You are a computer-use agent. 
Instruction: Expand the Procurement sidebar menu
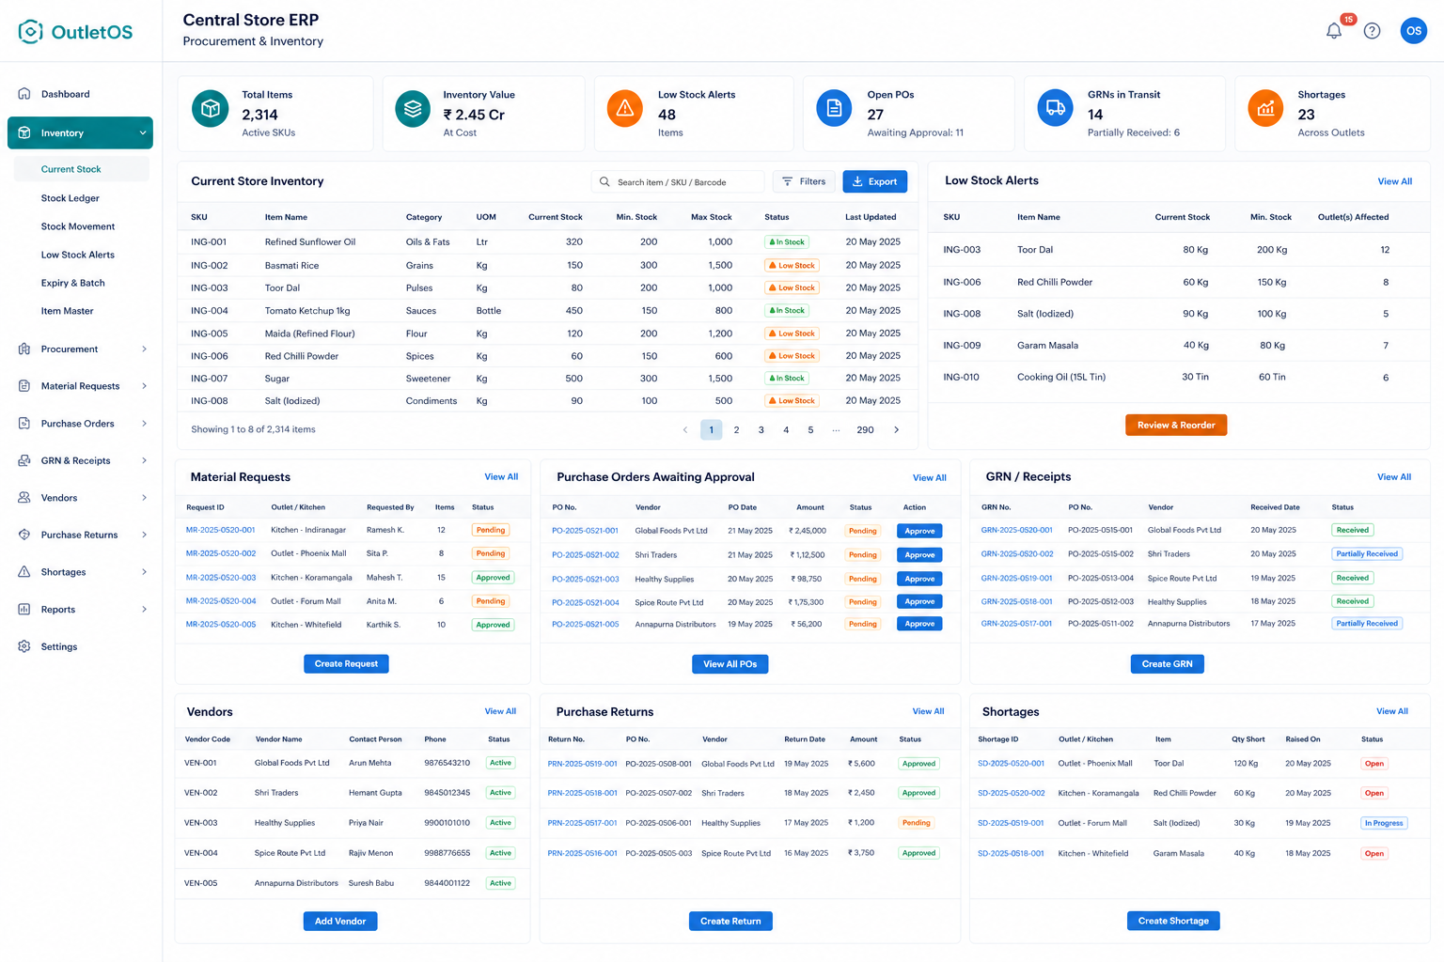144,349
